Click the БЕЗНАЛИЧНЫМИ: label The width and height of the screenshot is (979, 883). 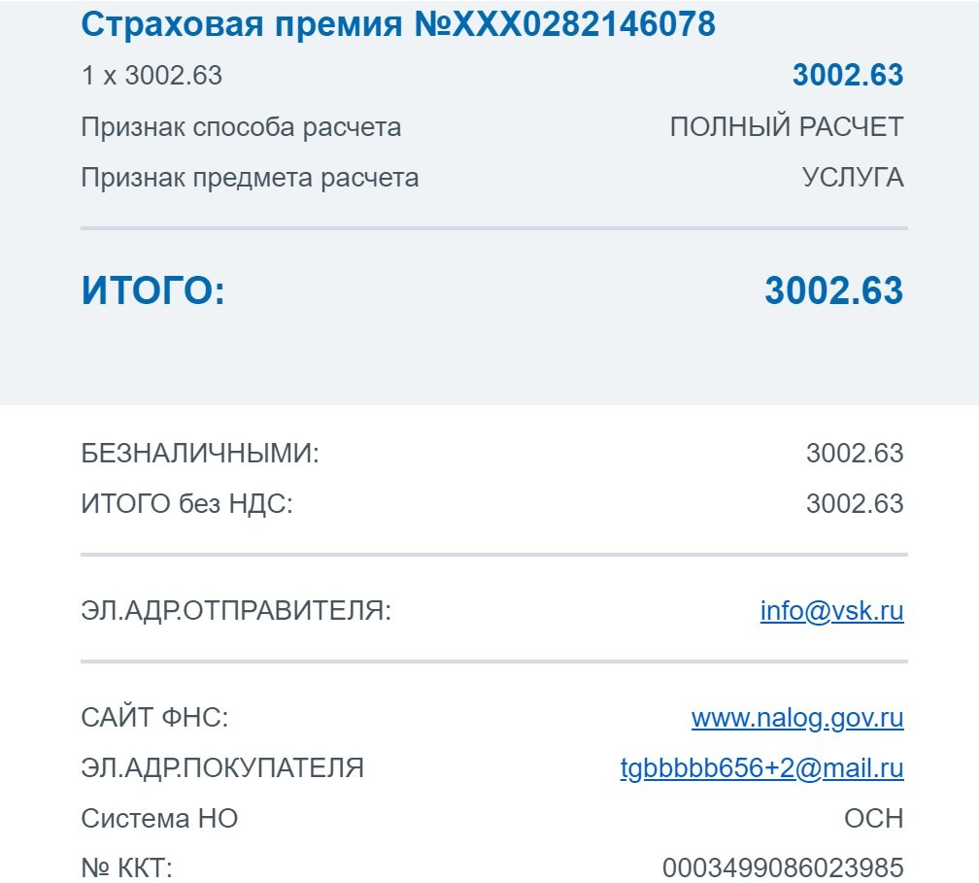coord(200,454)
